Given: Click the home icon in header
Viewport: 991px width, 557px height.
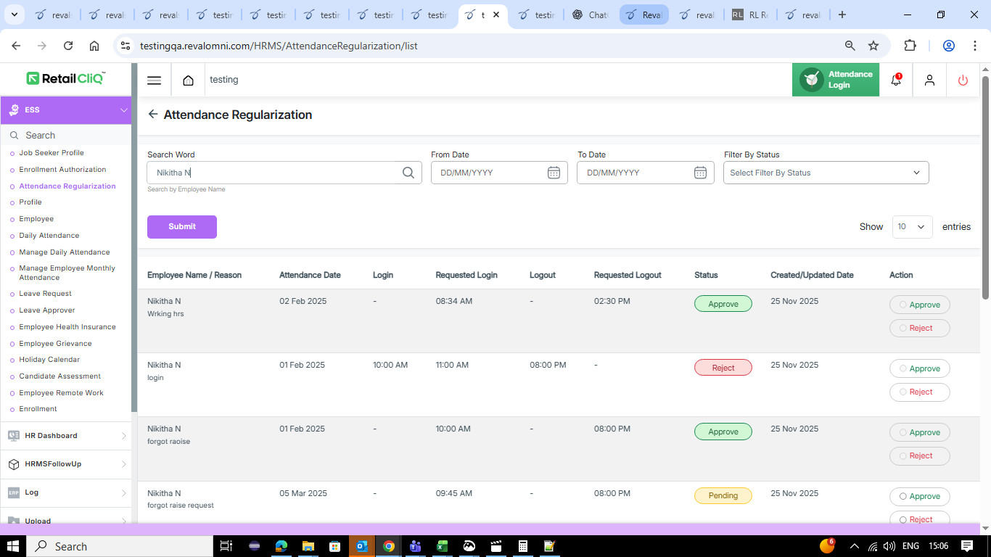Looking at the screenshot, I should point(188,80).
